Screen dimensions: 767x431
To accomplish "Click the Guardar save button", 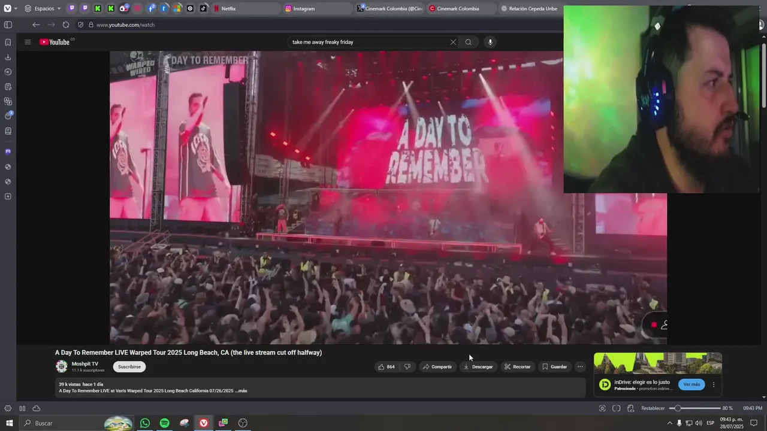I will [x=554, y=366].
